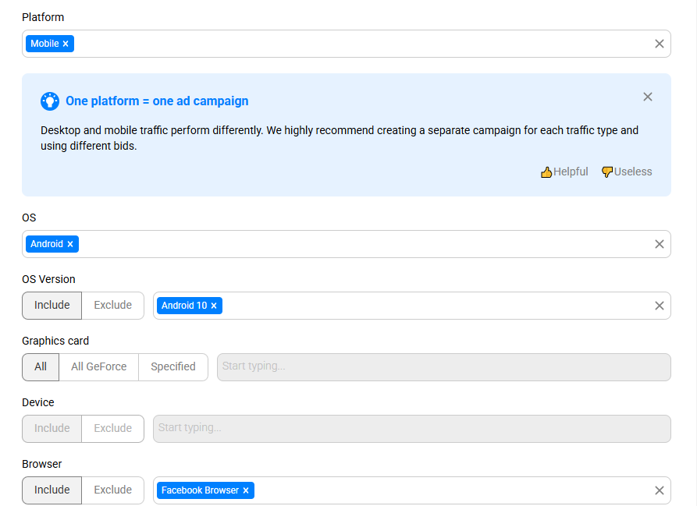Clear all OS Version selections
The width and height of the screenshot is (697, 506).
(x=659, y=306)
